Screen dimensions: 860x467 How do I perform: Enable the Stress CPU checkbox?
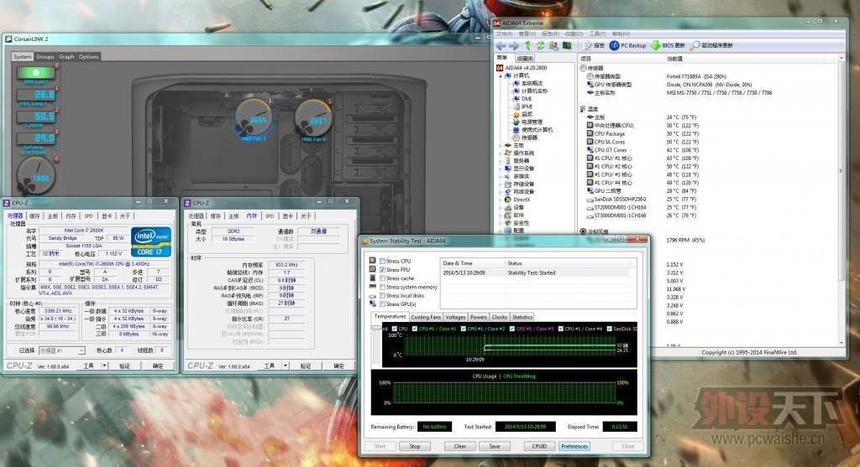(382, 261)
